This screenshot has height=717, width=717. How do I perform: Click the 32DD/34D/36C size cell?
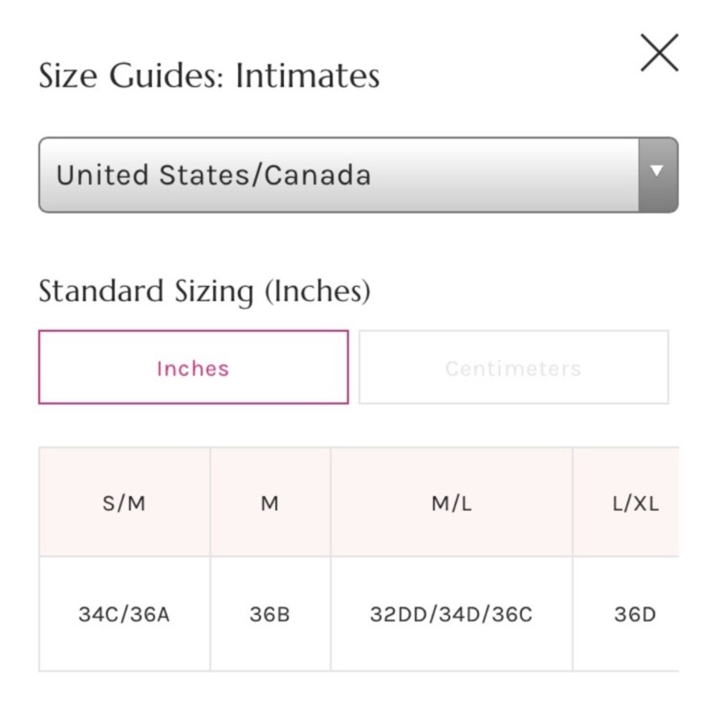tap(451, 614)
